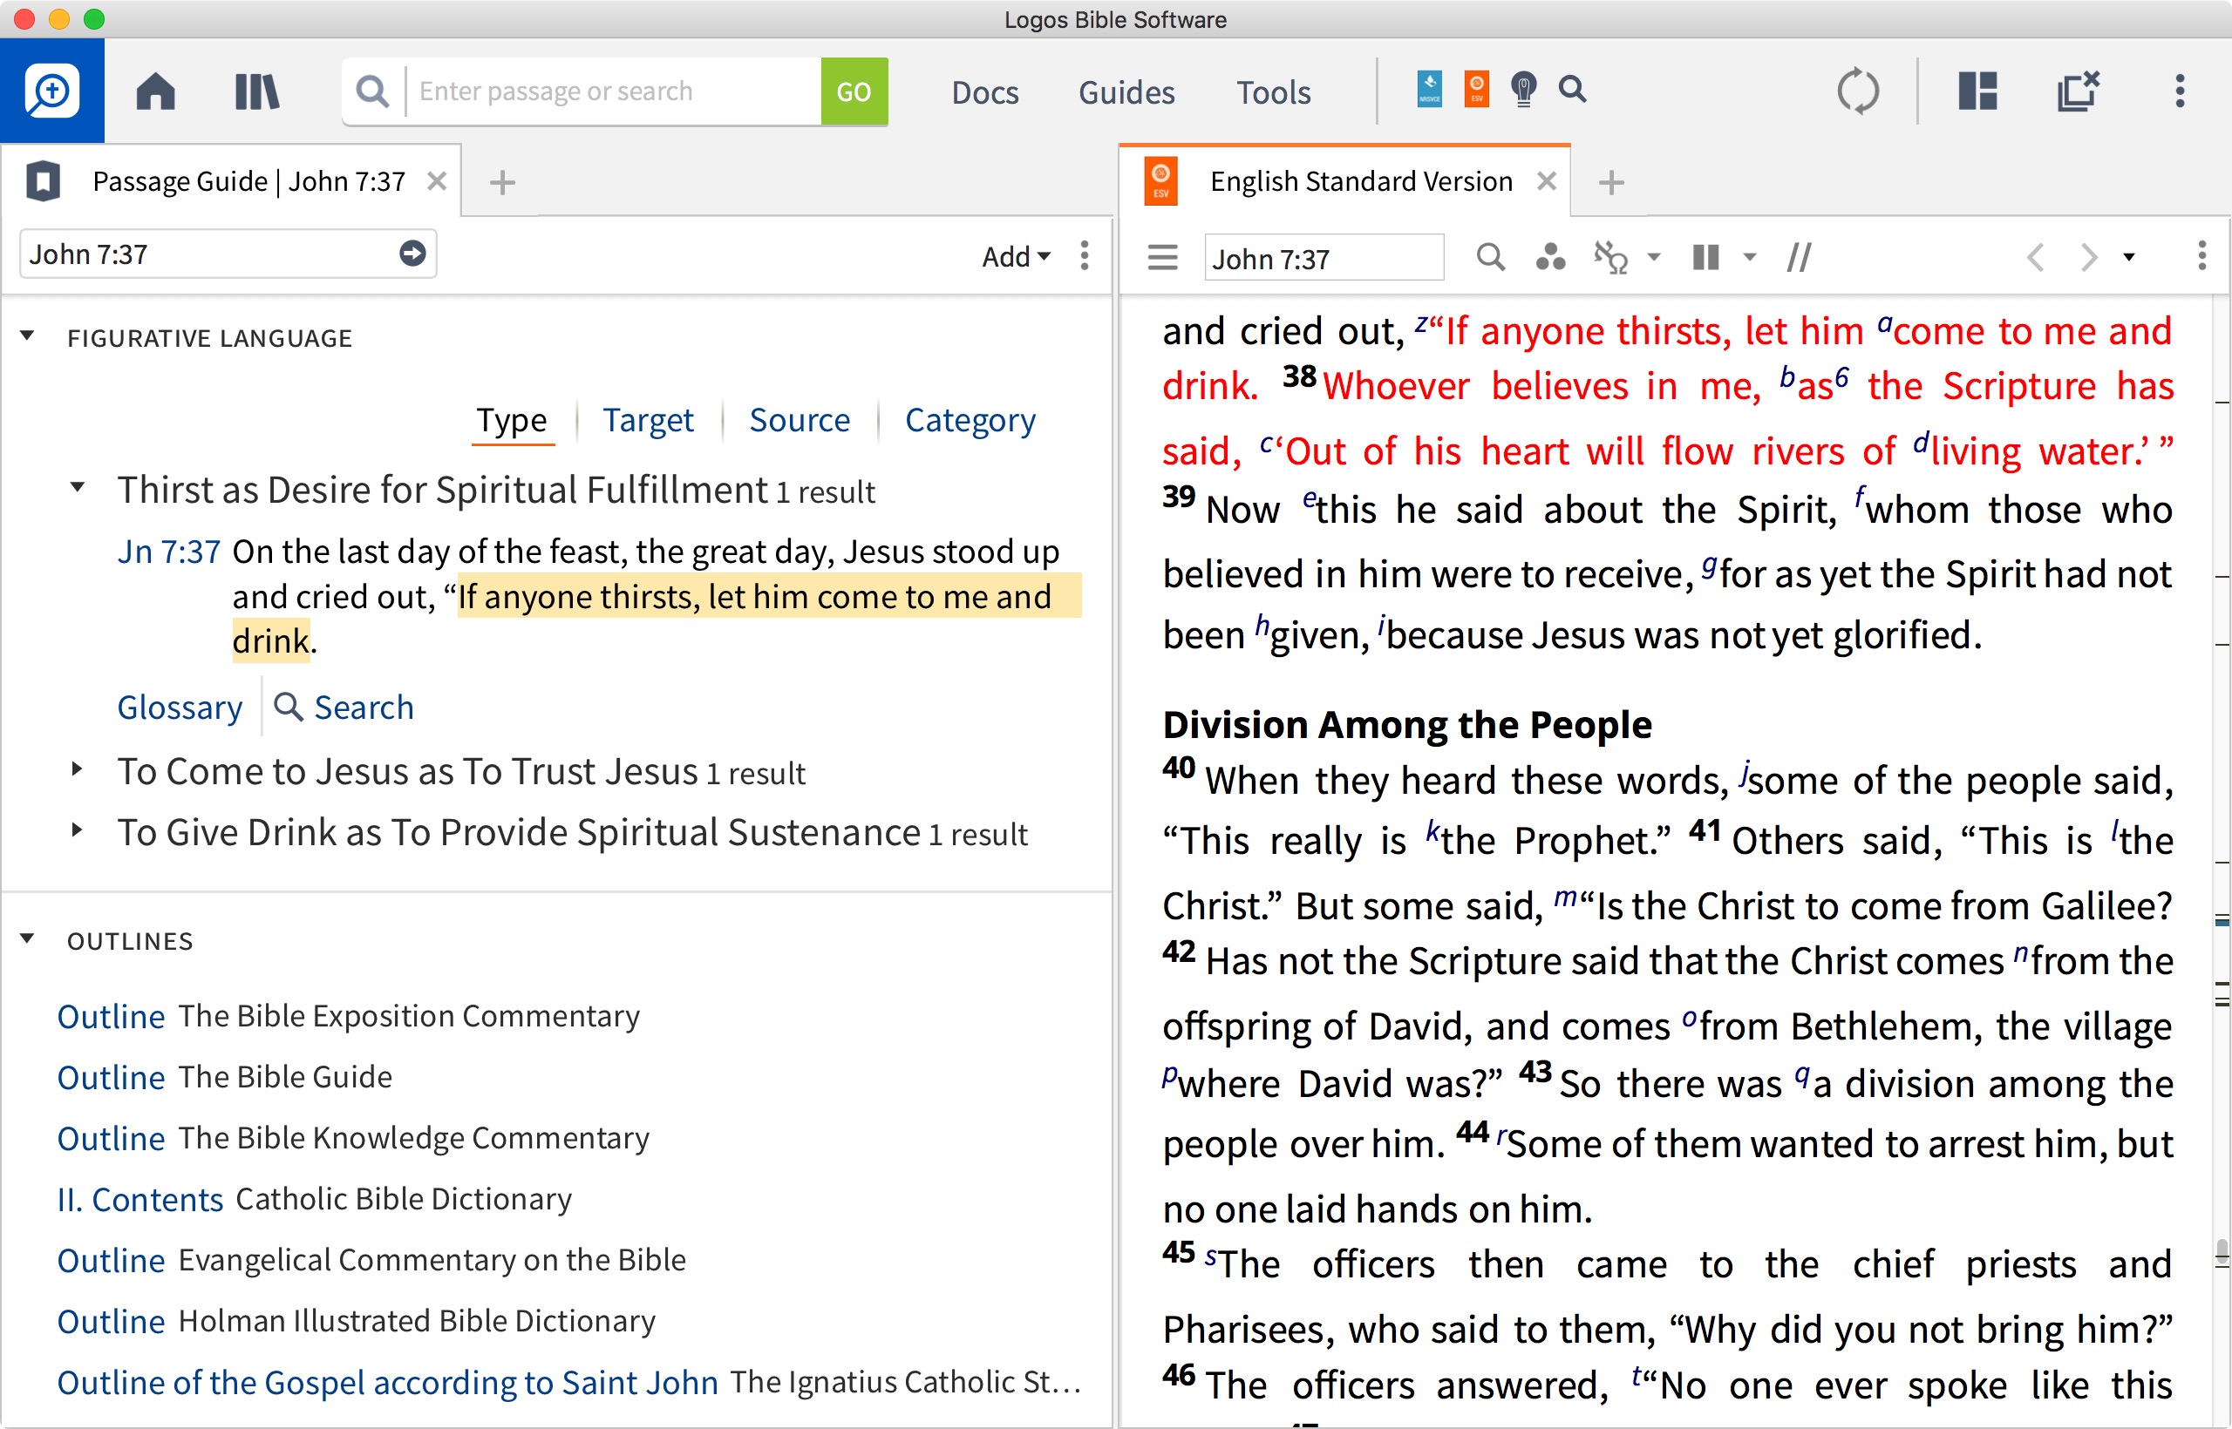The image size is (2232, 1429).
Task: Navigate forward with the right chevron
Action: click(2088, 257)
